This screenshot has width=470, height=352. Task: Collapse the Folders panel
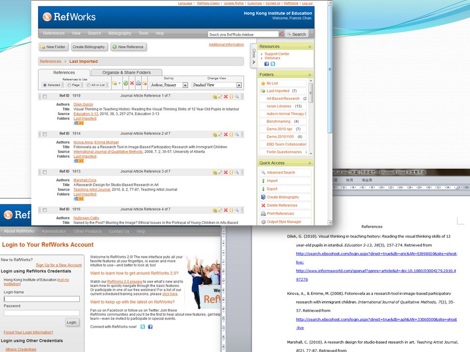click(x=309, y=75)
